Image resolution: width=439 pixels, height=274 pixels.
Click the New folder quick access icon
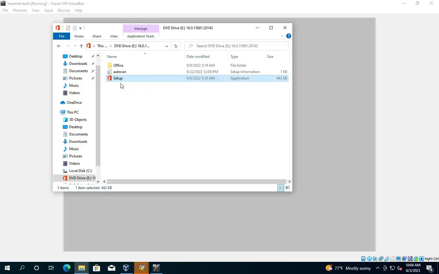pos(74,28)
